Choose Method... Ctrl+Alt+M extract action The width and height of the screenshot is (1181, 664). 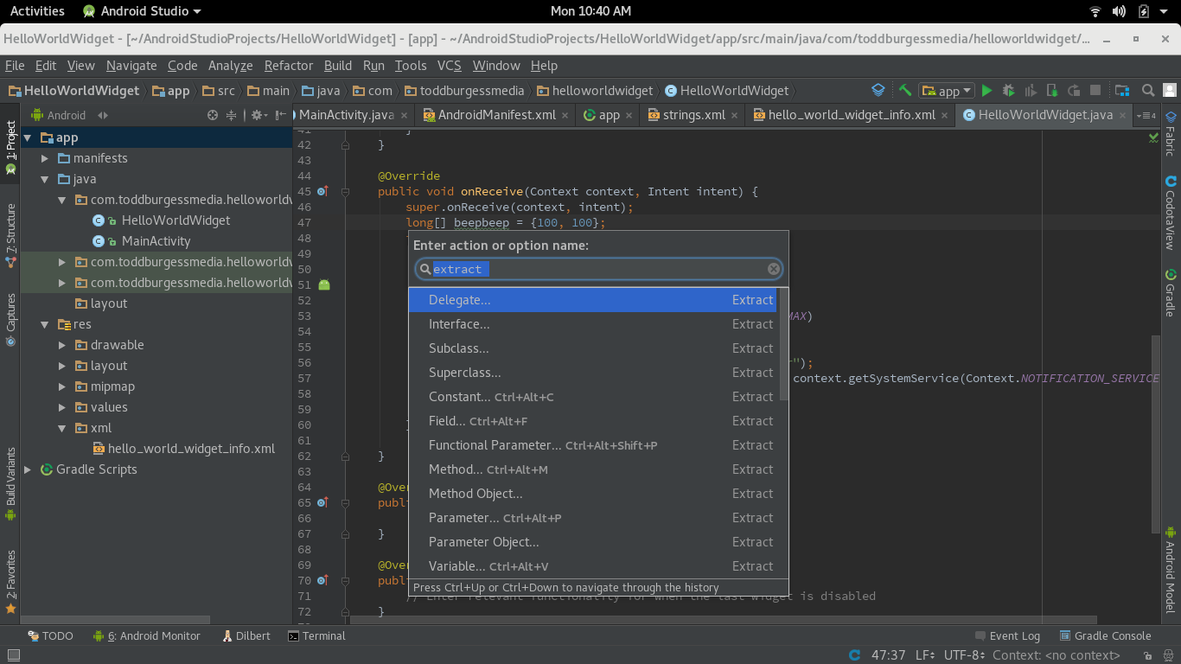tap(592, 469)
